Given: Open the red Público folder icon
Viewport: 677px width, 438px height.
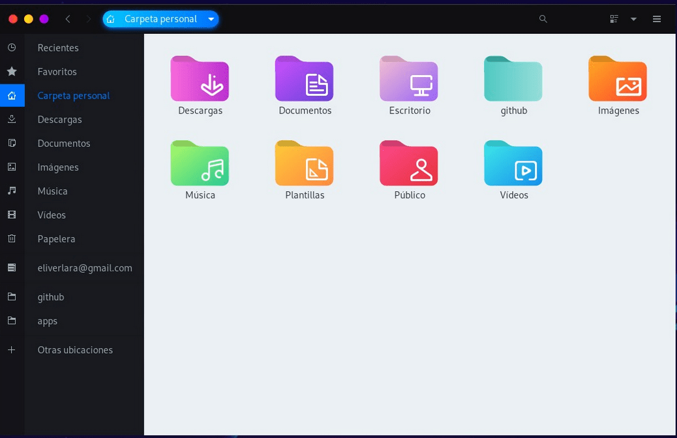Looking at the screenshot, I should tap(408, 163).
